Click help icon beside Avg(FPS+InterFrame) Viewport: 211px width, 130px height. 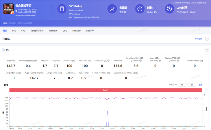coord(45,73)
